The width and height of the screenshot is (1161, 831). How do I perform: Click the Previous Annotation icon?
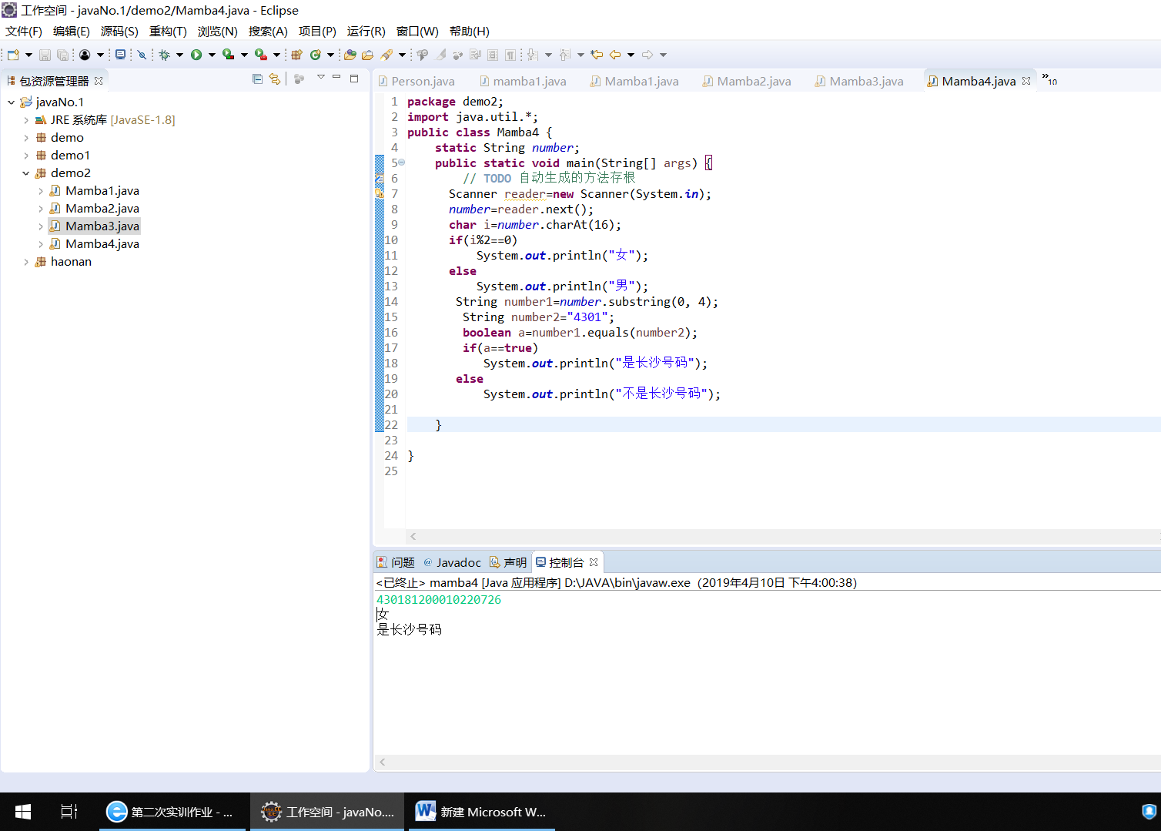[x=565, y=55]
